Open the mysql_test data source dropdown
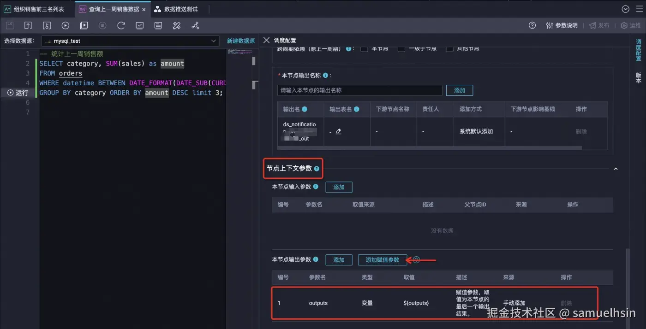The image size is (646, 329). coord(130,41)
